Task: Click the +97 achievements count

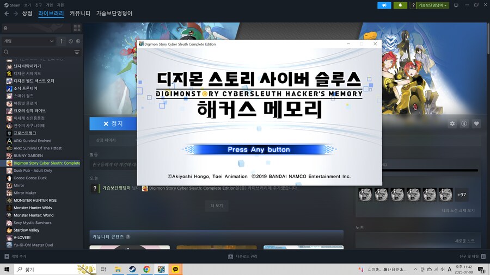Action: click(462, 195)
